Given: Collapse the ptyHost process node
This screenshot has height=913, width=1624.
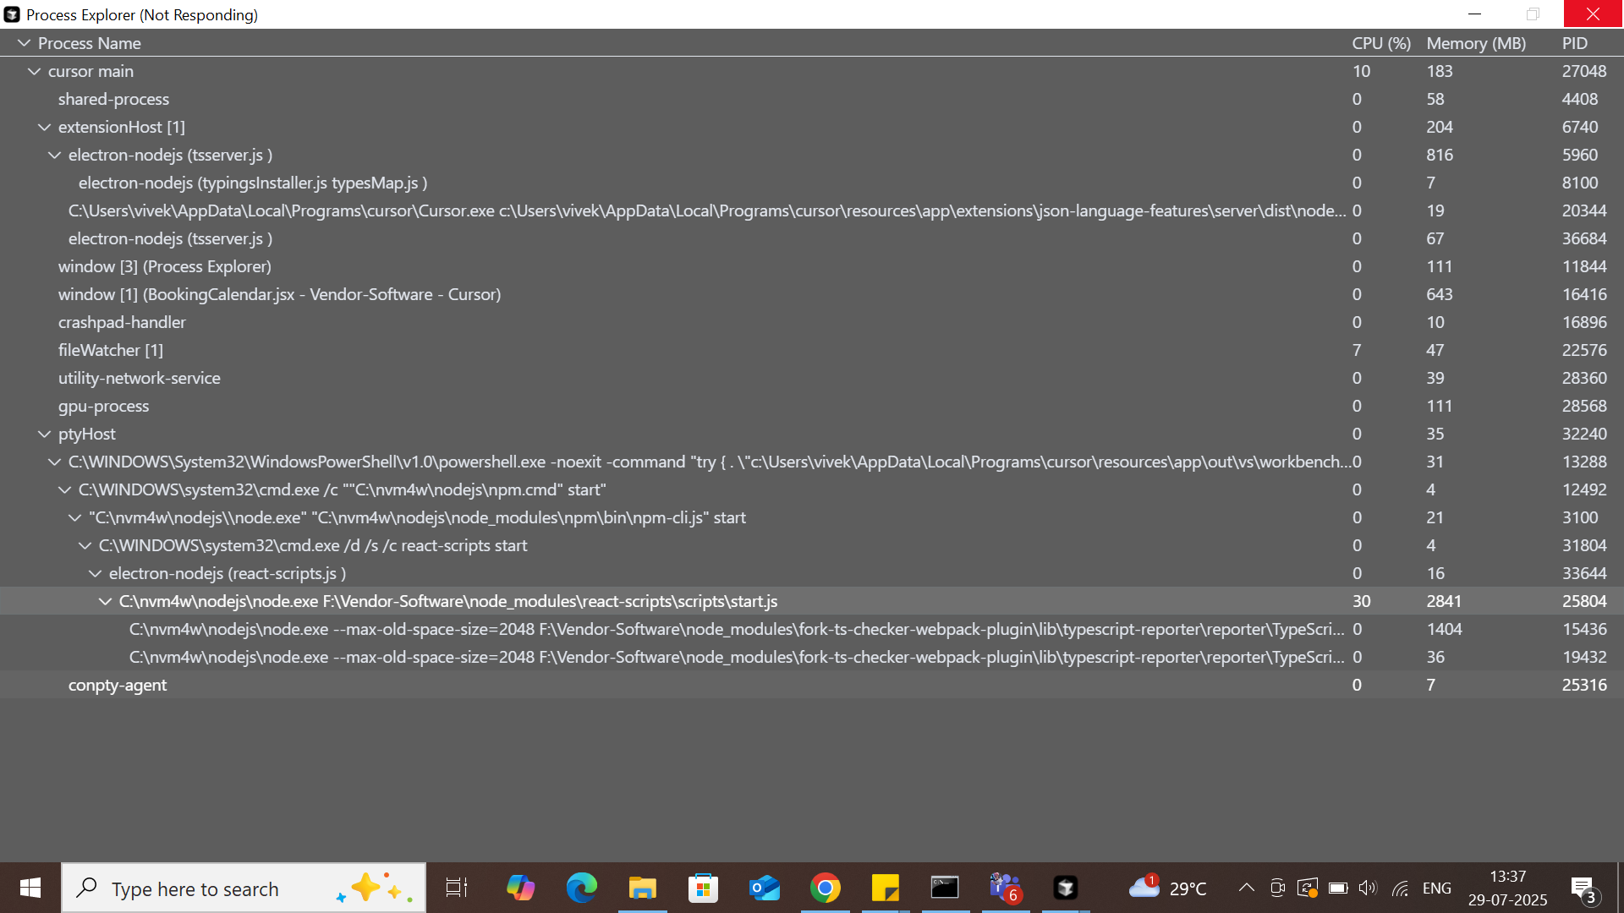Looking at the screenshot, I should point(44,435).
